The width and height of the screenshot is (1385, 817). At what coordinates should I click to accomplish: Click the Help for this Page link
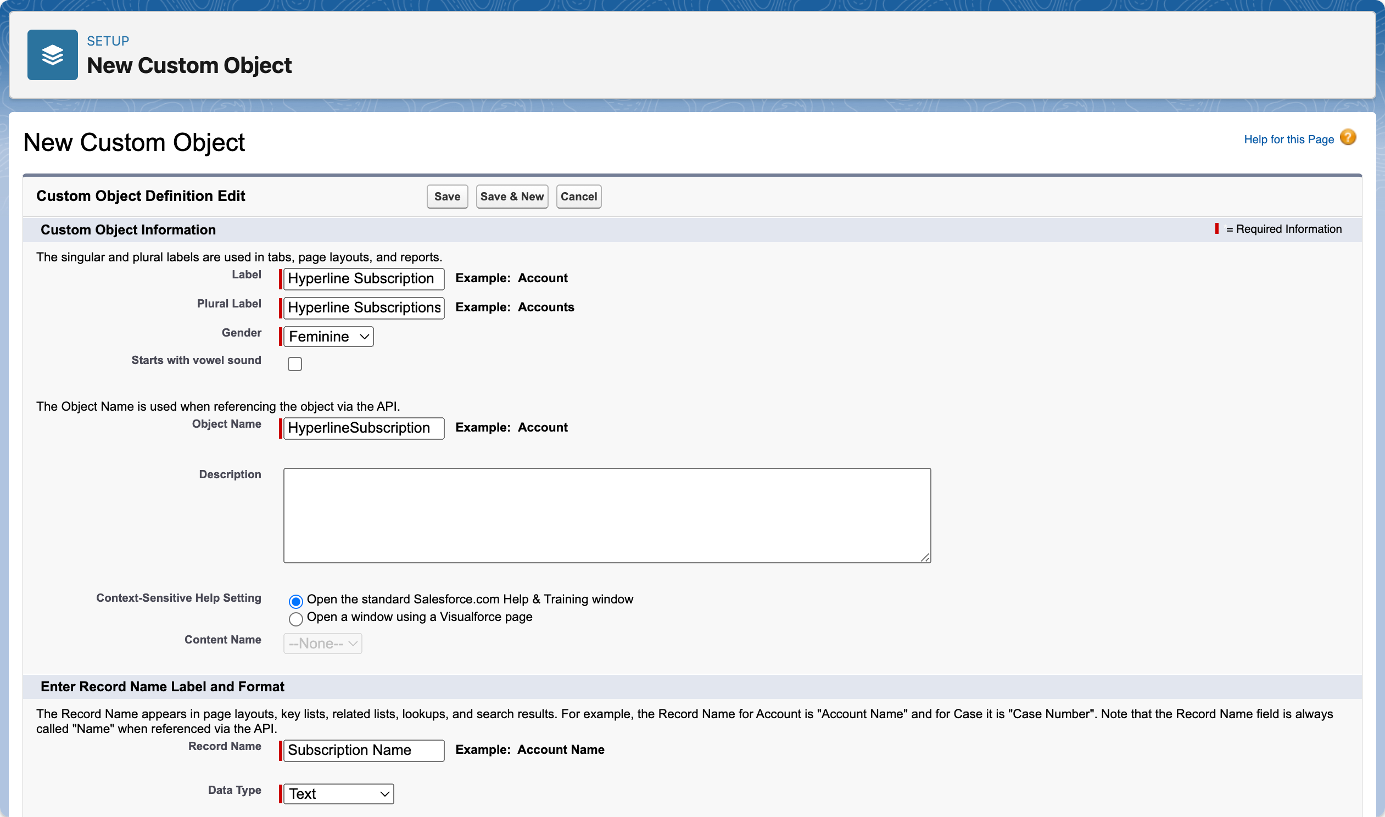1289,139
